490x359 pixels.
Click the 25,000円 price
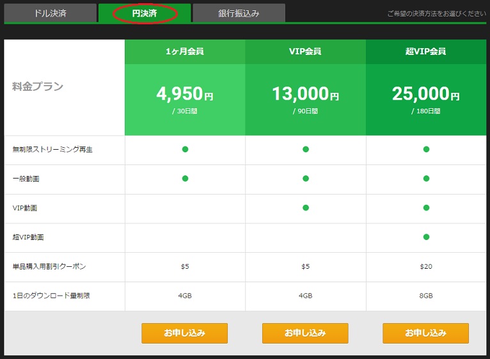(x=425, y=93)
